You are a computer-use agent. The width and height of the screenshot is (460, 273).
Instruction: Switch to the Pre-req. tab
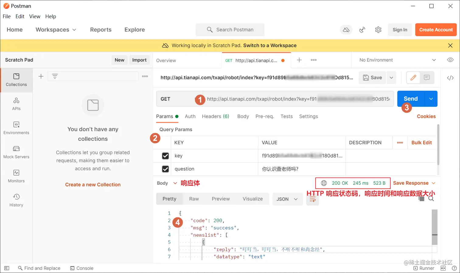tap(265, 116)
